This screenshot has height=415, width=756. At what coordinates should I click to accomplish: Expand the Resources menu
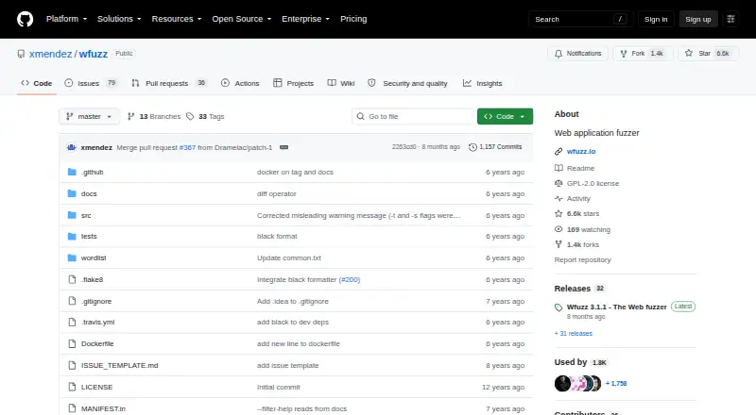(177, 19)
